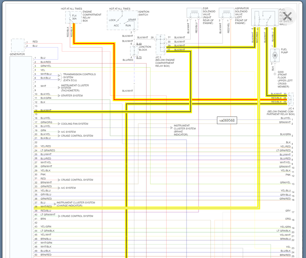Click the BLU/RED wire label below junction block

(128, 60)
